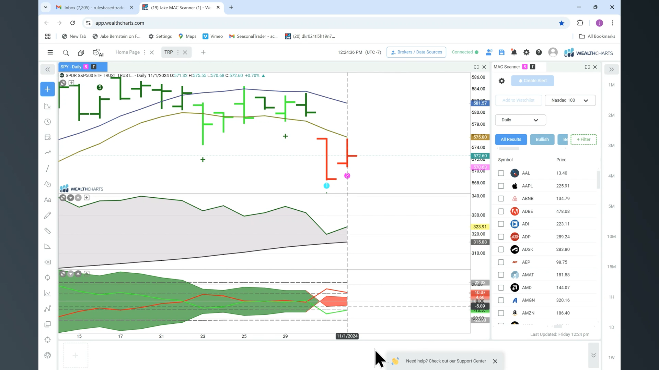The height and width of the screenshot is (370, 659).
Task: Open Home Page tab options menu
Action: [144, 52]
